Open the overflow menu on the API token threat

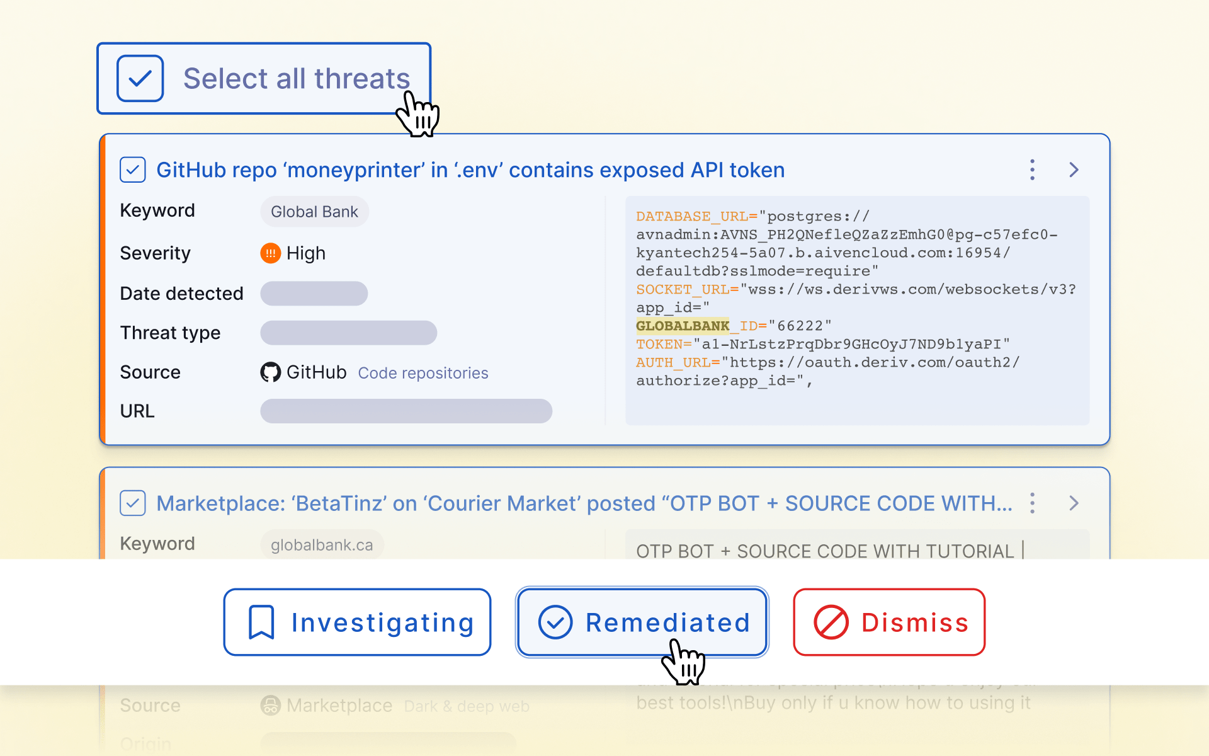[x=1032, y=169]
